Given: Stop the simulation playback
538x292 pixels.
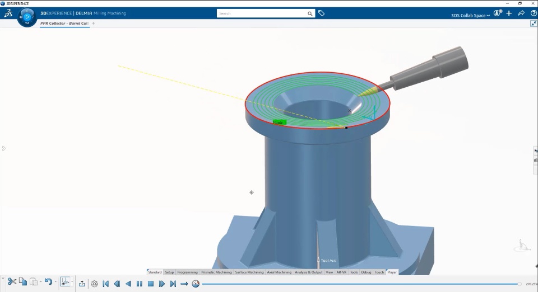Looking at the screenshot, I should pos(151,284).
